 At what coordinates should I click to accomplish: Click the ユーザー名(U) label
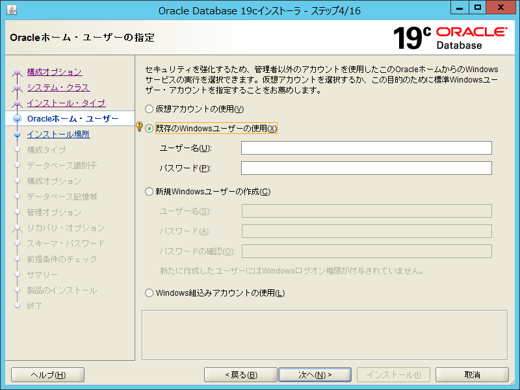click(x=186, y=148)
